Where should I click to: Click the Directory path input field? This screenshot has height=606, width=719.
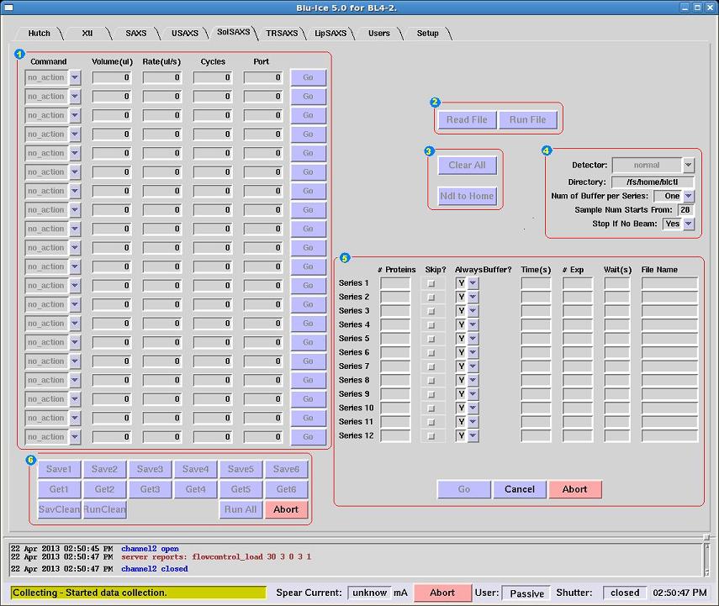pyautogui.click(x=652, y=182)
